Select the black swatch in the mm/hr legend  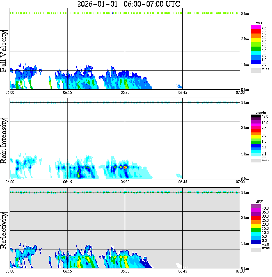click(256, 116)
